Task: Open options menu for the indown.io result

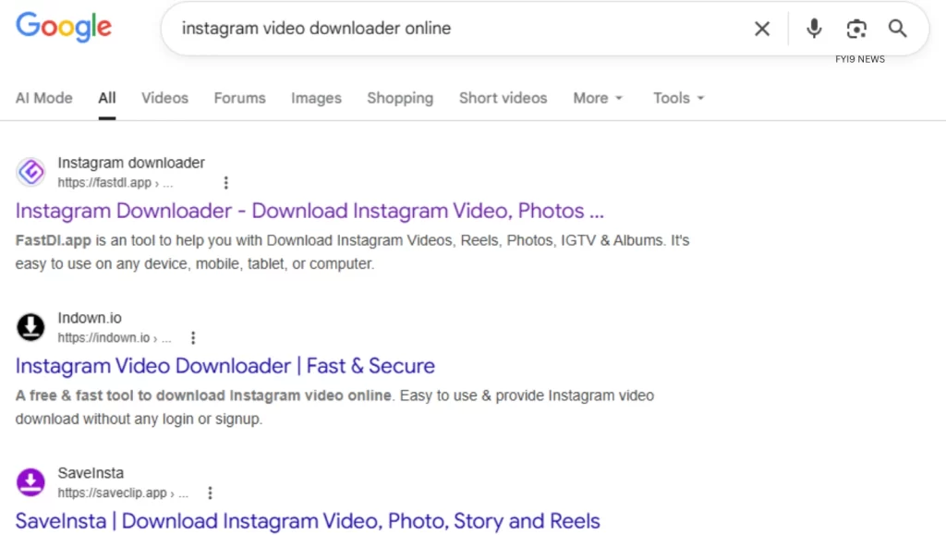Action: click(193, 338)
